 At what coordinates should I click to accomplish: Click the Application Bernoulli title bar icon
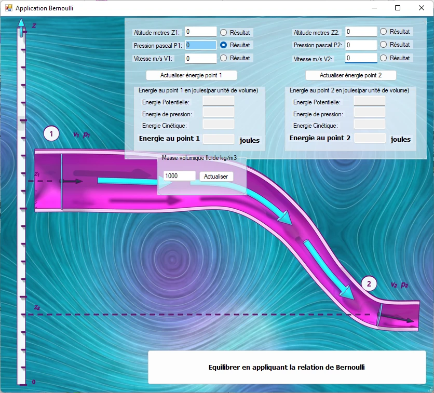coord(9,8)
